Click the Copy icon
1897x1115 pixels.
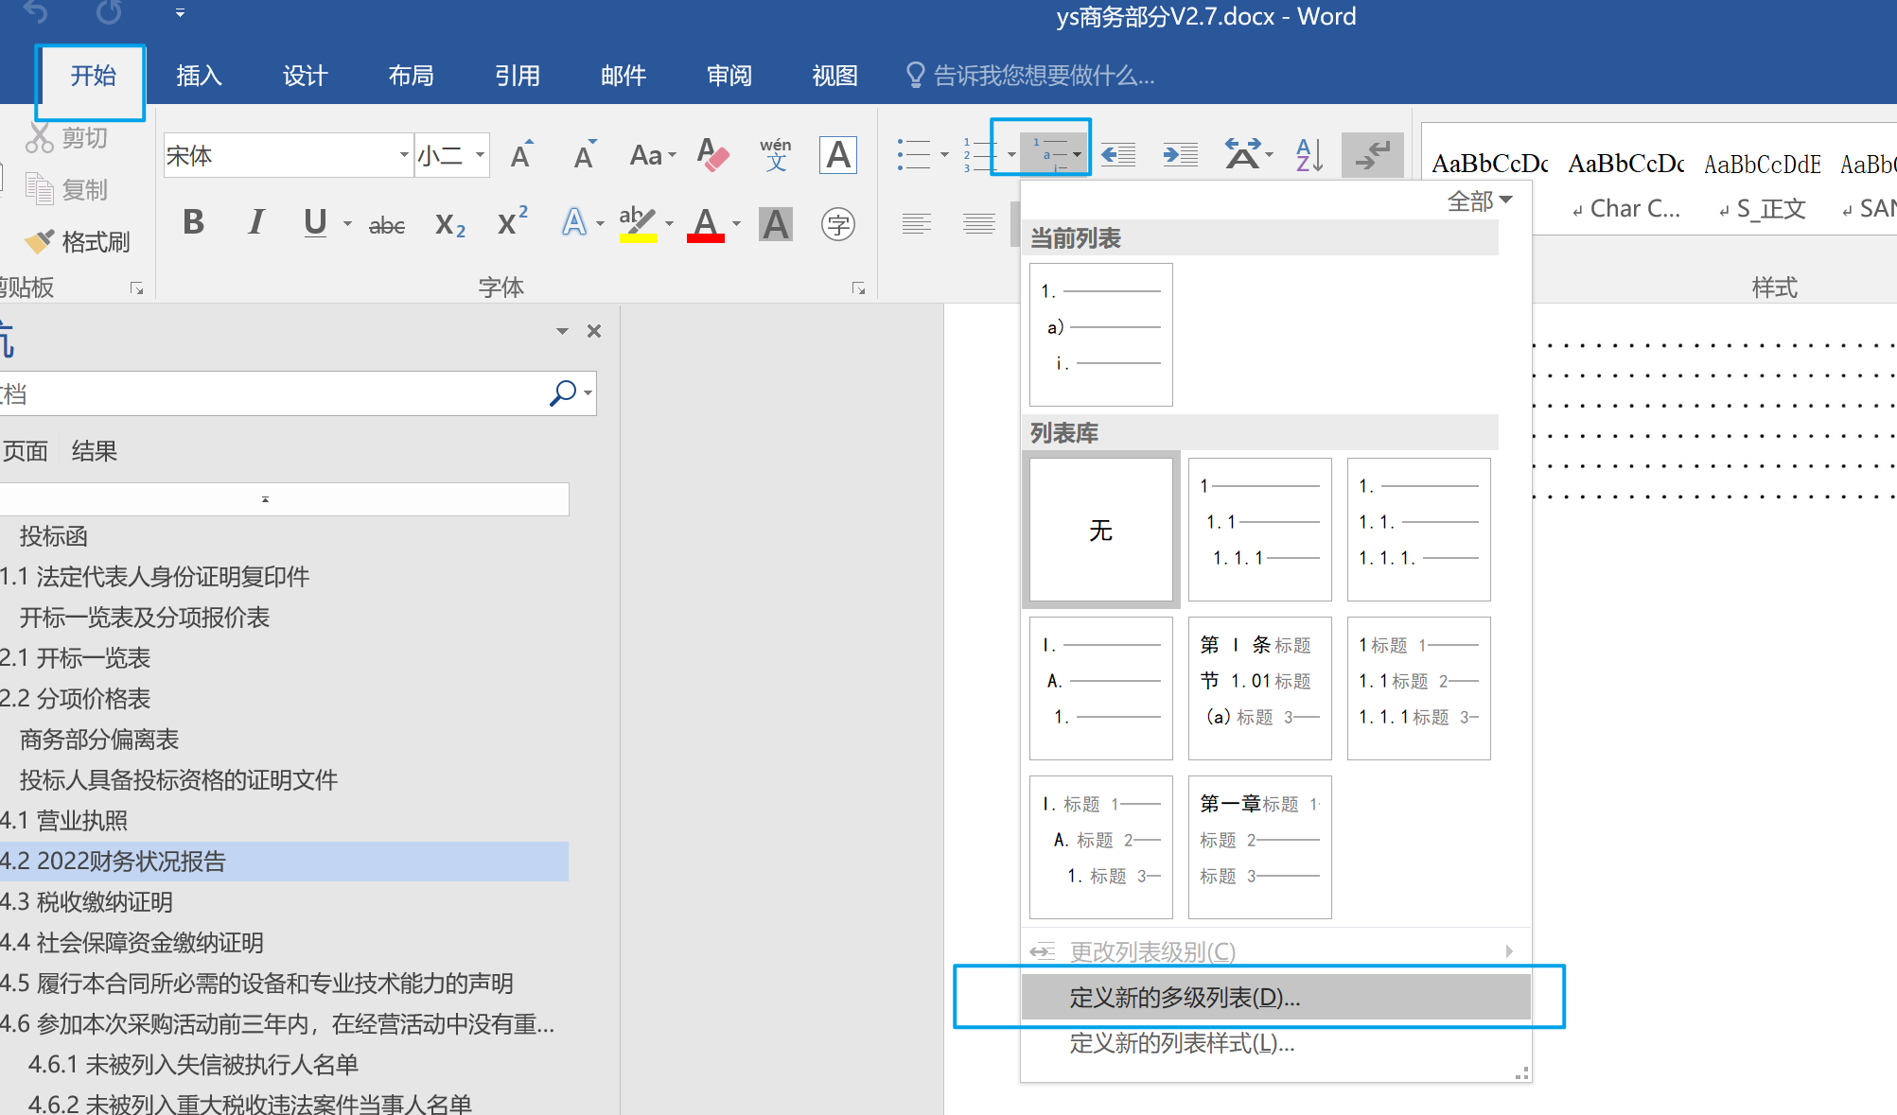coord(39,189)
